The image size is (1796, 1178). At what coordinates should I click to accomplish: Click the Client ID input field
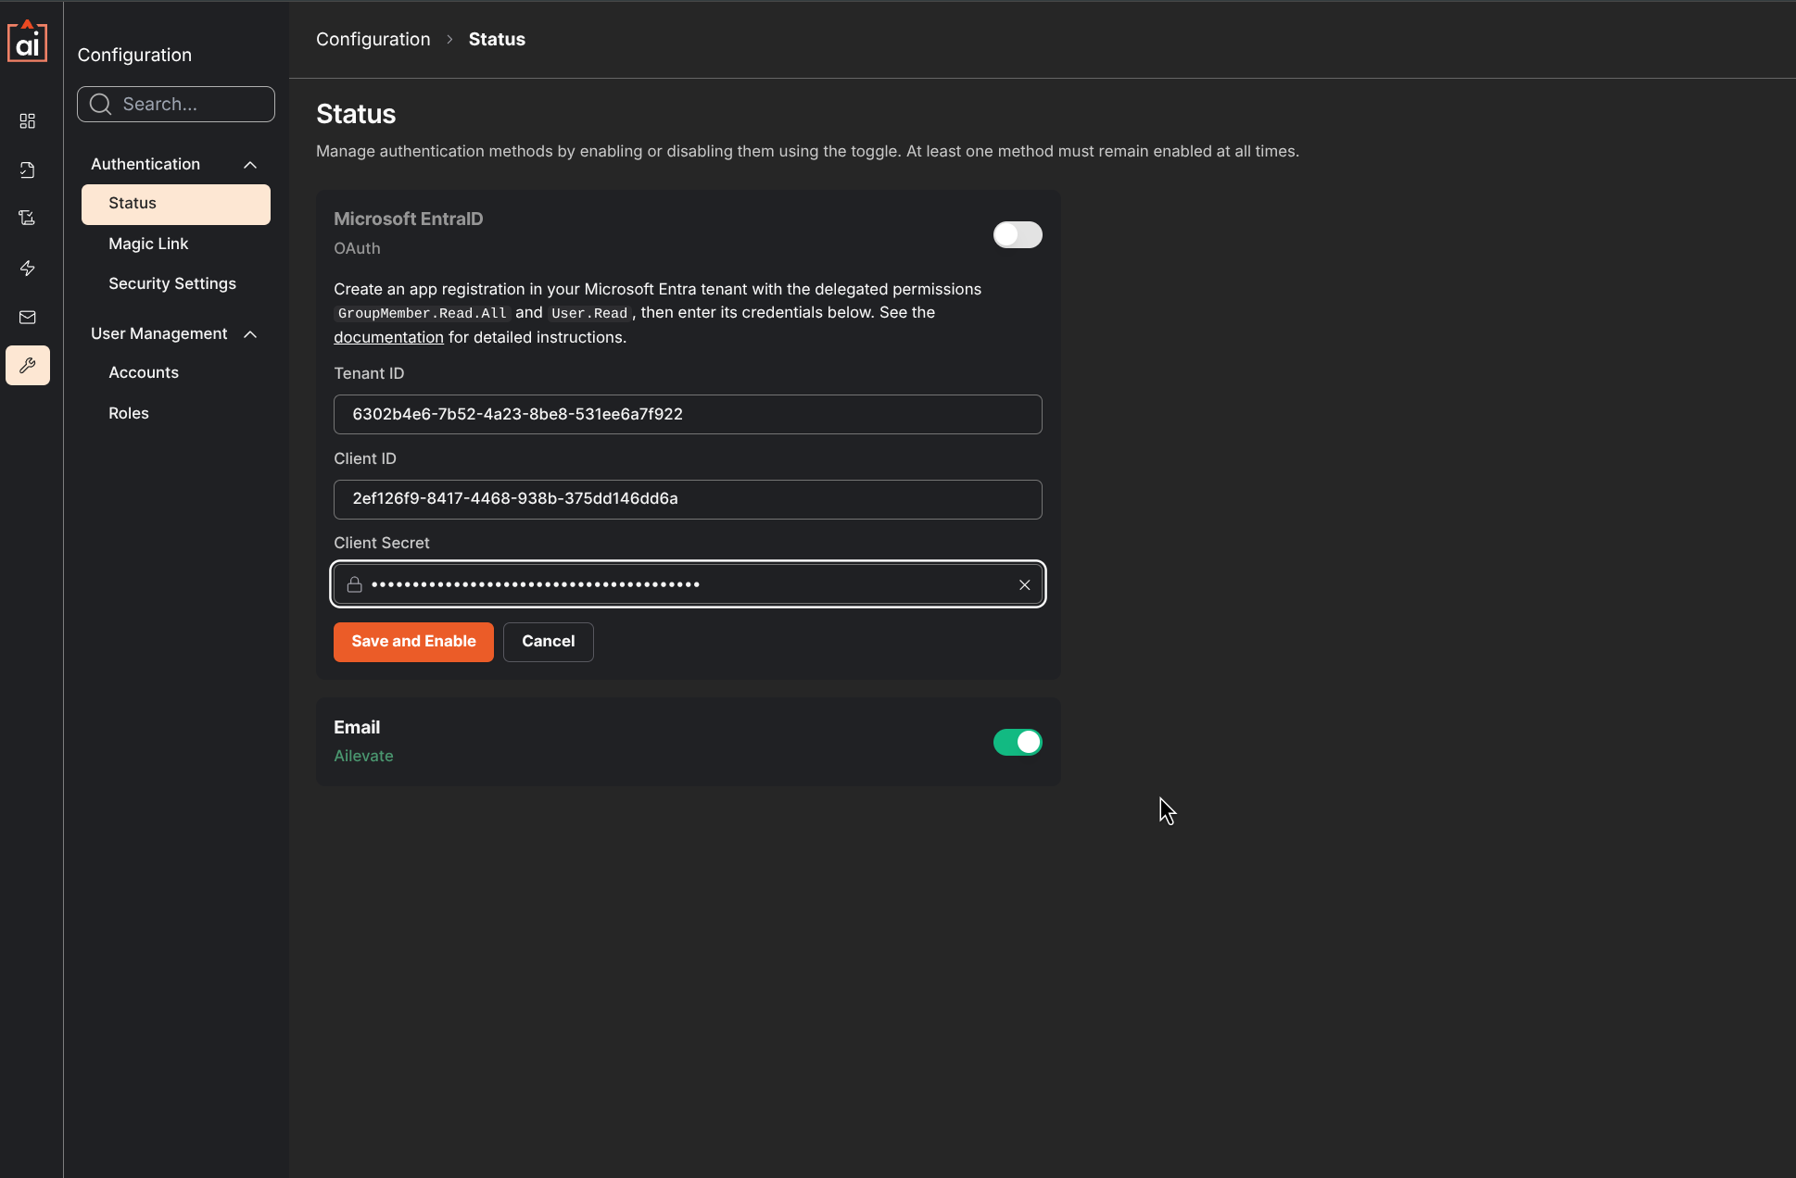[688, 500]
